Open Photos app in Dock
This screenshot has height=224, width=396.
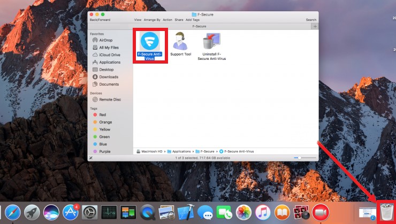[x=243, y=212]
